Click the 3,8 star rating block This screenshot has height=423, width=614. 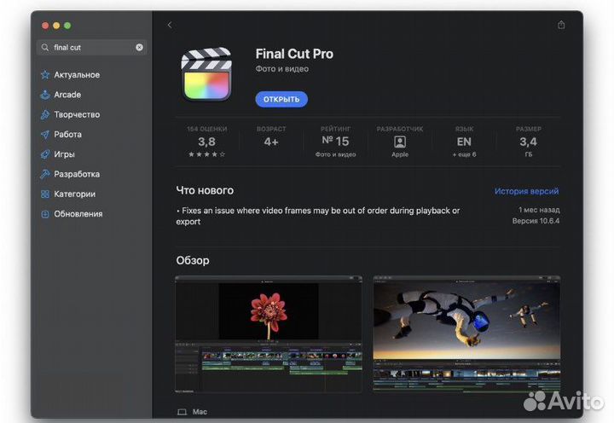click(x=206, y=142)
